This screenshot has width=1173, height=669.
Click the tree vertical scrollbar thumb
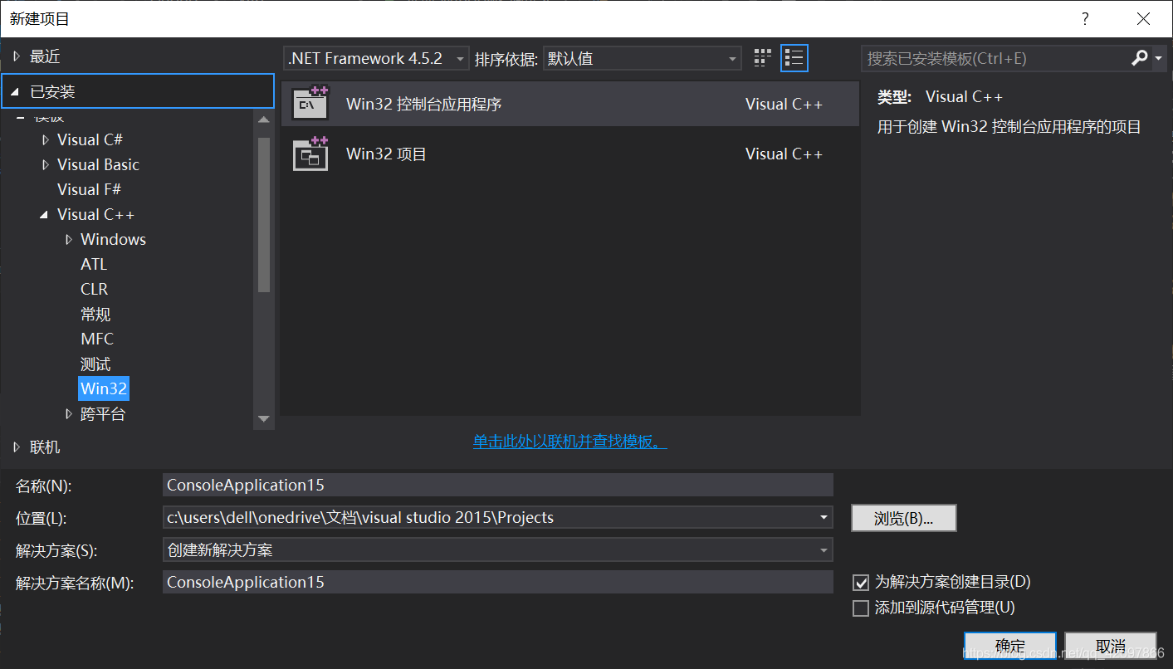point(264,214)
